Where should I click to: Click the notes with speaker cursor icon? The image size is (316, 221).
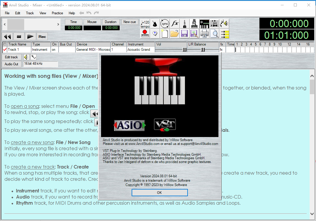point(224,24)
